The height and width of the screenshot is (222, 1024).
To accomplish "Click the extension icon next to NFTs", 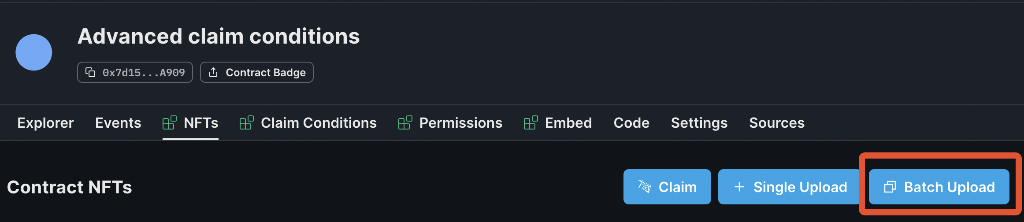I will coord(170,122).
